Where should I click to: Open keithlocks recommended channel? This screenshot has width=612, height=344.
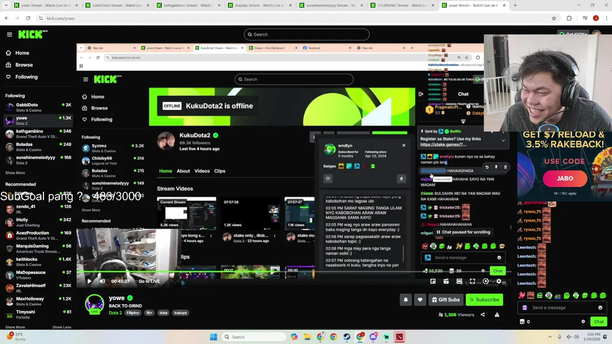click(x=37, y=261)
